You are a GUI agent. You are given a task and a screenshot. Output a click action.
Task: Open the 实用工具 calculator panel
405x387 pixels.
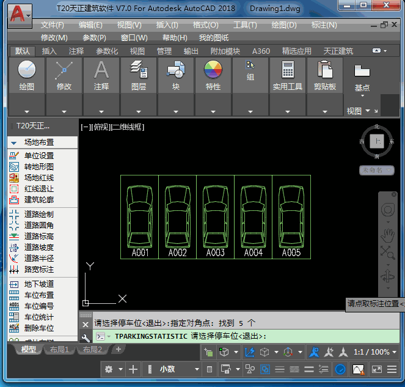(288, 75)
